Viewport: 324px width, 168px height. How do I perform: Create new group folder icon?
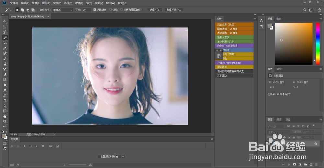tap(306, 165)
